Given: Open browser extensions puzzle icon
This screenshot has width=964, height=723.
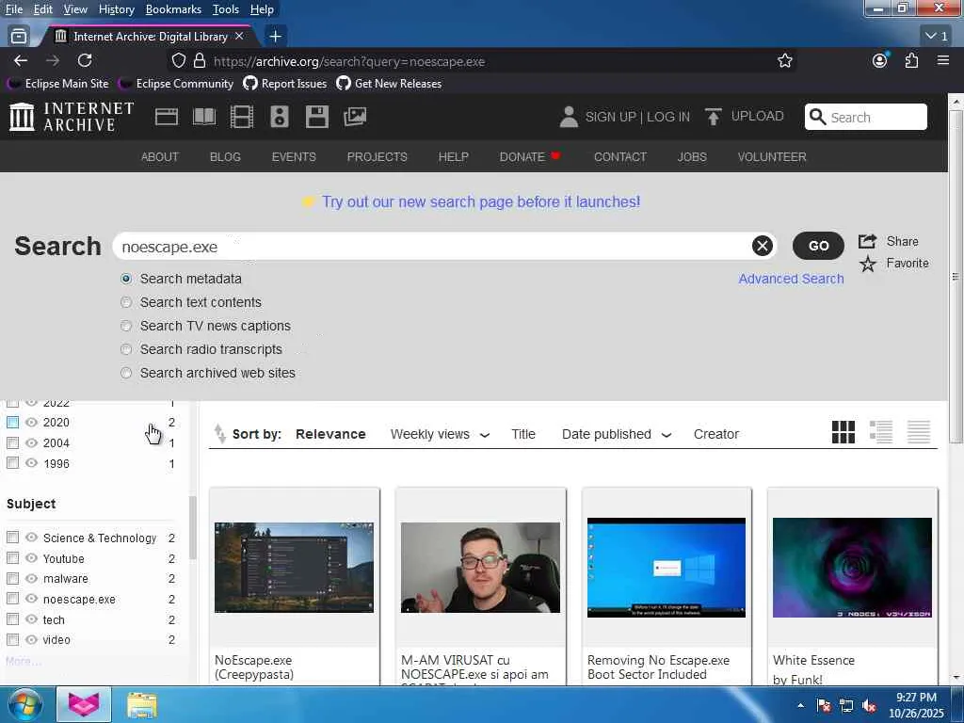Looking at the screenshot, I should pos(911,60).
